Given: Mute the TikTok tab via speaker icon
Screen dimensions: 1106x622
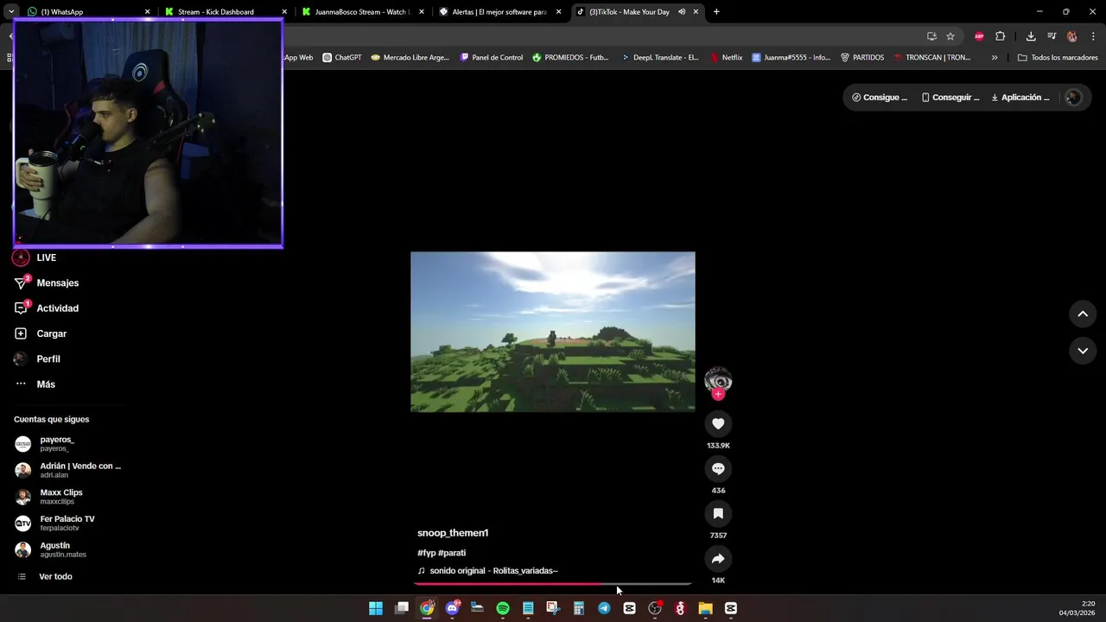Looking at the screenshot, I should 682,12.
